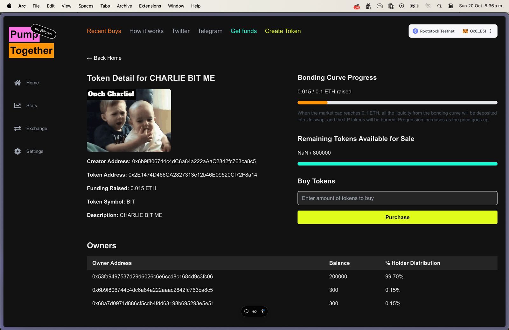Screen dimensions: 509x330
Task: Click the chat bubble icon in floating toolbar
Action: click(x=246, y=312)
